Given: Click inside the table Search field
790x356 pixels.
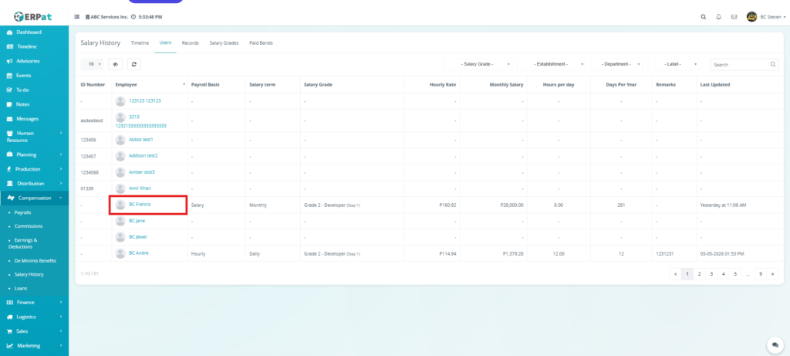Looking at the screenshot, I should click(739, 65).
